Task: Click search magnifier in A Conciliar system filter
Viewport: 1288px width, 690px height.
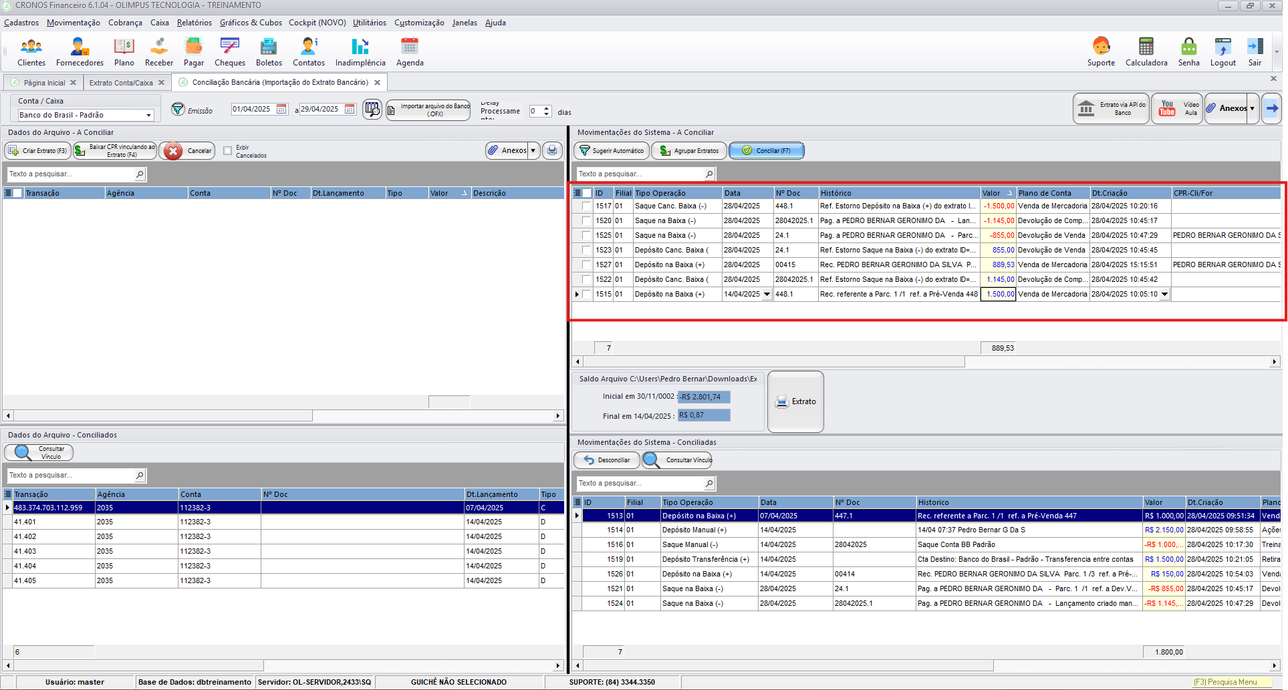Action: 709,174
